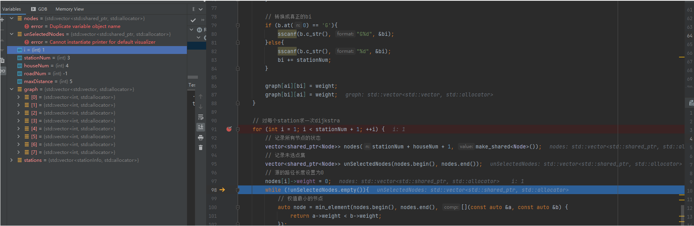
Task: Expand graph element [5]
Action: pos(18,137)
